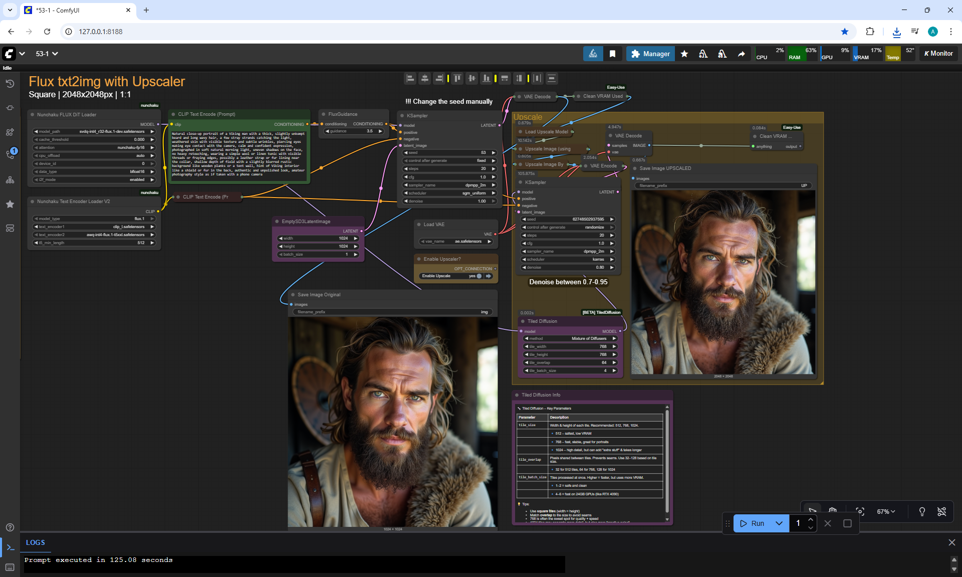Image resolution: width=962 pixels, height=577 pixels.
Task: Click the fit view icon
Action: click(860, 511)
